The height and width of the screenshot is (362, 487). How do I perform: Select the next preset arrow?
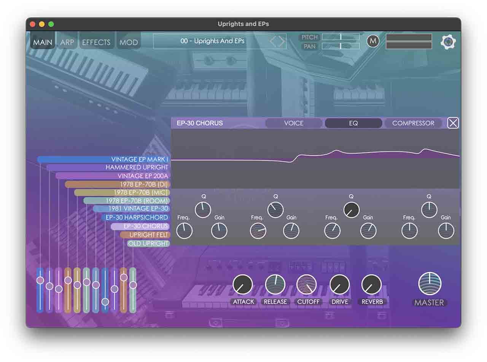tap(282, 41)
